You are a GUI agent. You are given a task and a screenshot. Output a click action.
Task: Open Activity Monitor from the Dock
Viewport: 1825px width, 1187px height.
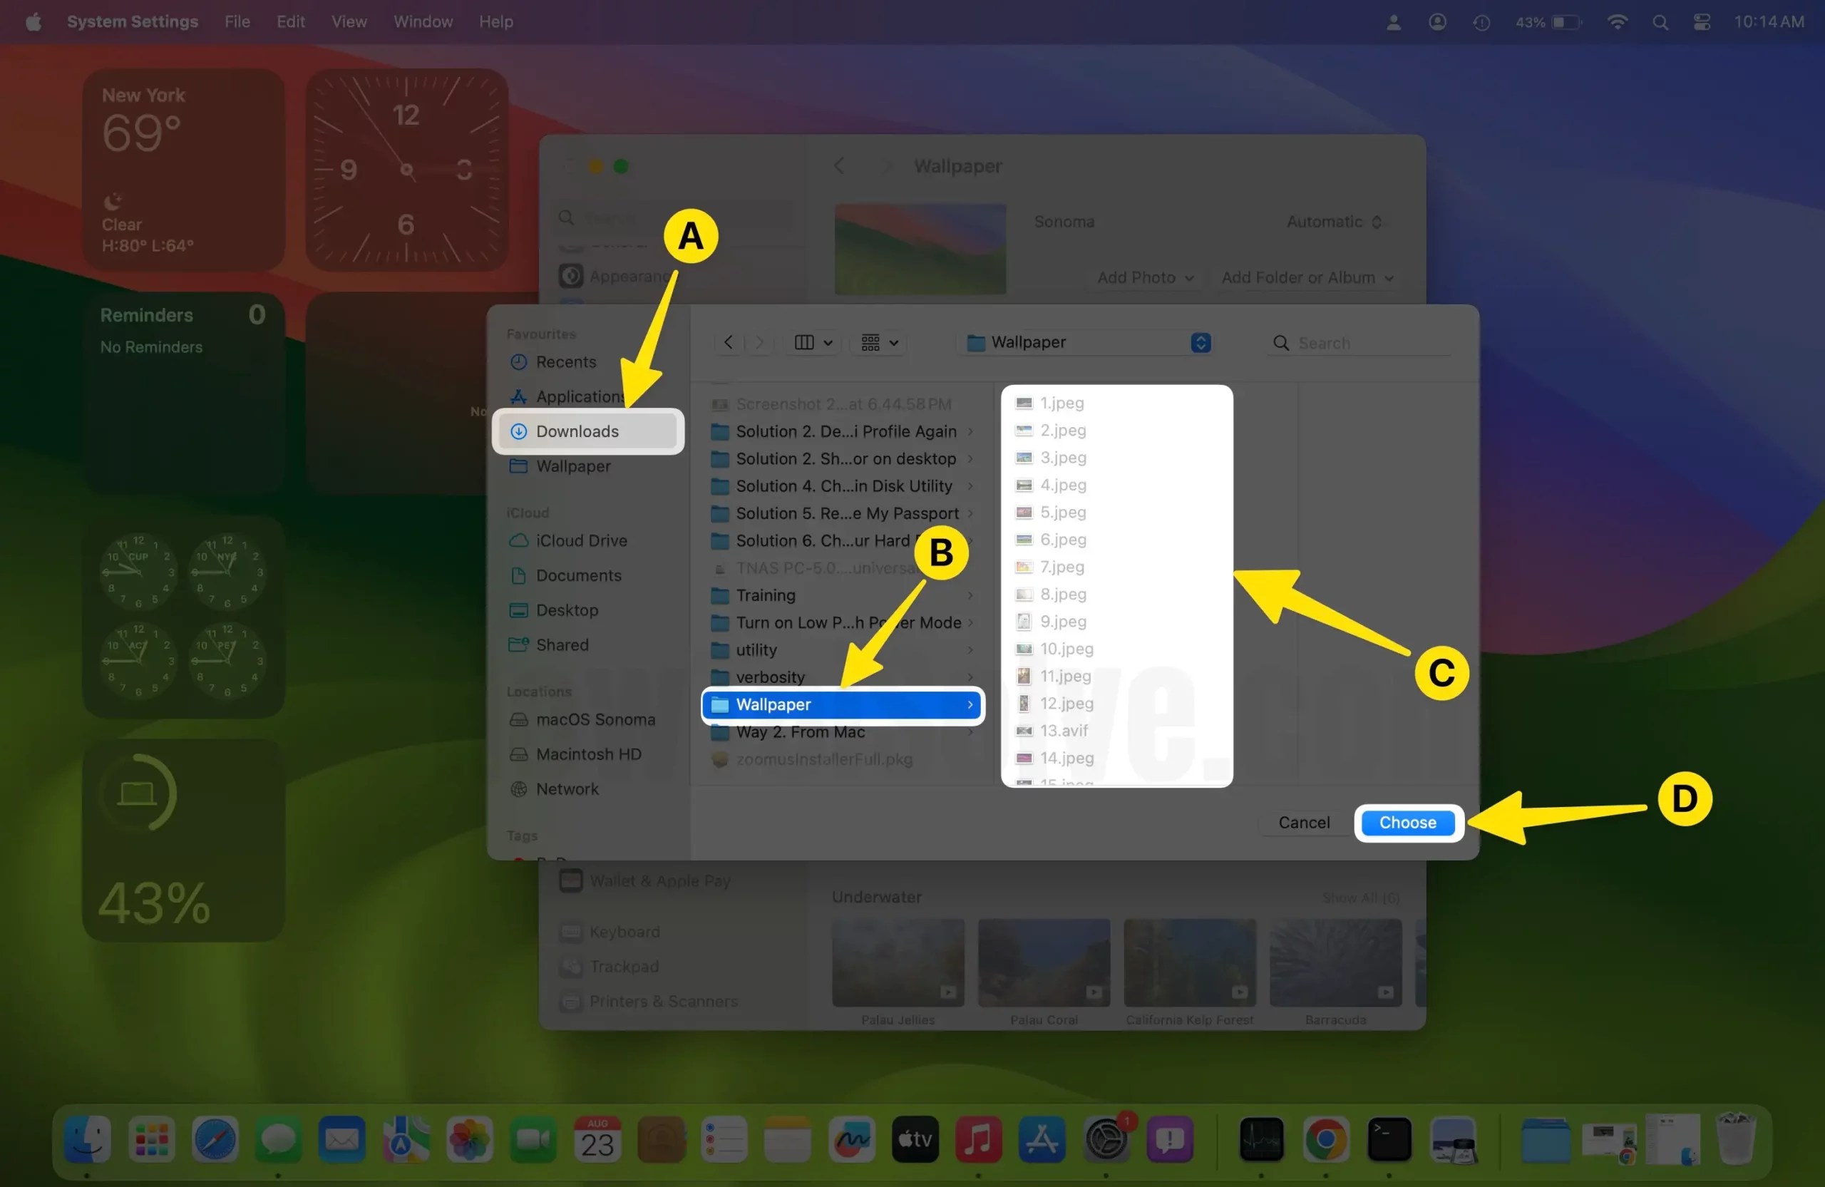[x=1261, y=1140]
